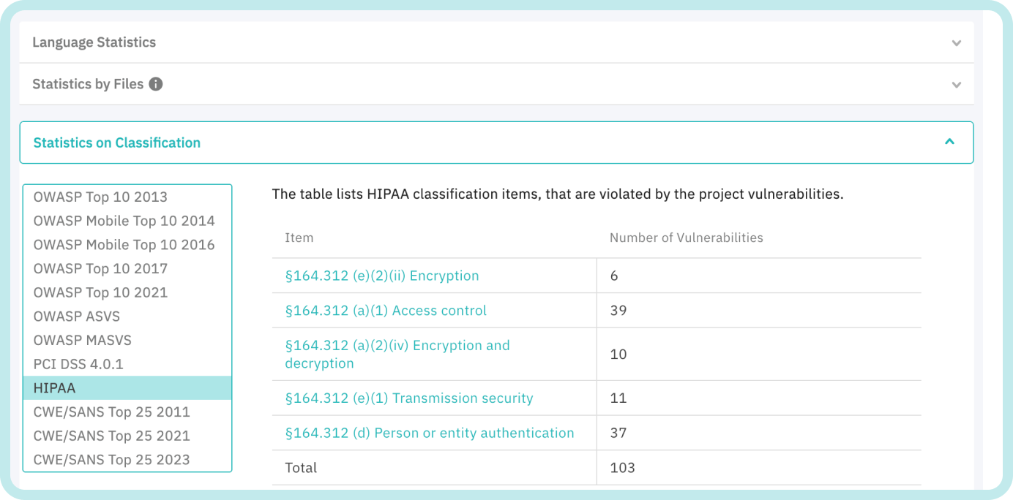This screenshot has height=500, width=1013.
Task: Select CWE/SANS Top 25 2023
Action: click(127, 460)
